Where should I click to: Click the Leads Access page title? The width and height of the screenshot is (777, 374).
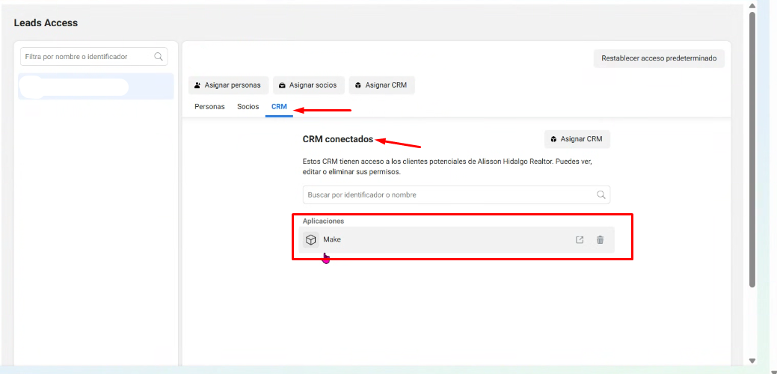[x=46, y=22]
